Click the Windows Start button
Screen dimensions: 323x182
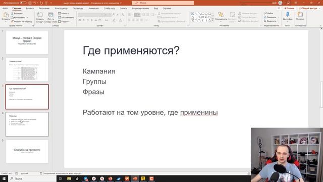[x=4, y=178]
